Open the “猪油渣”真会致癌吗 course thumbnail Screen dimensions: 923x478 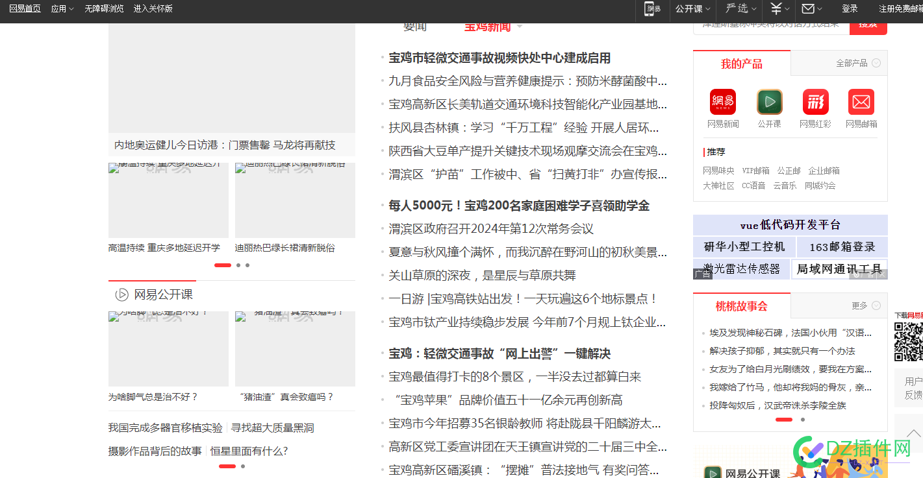coord(295,349)
